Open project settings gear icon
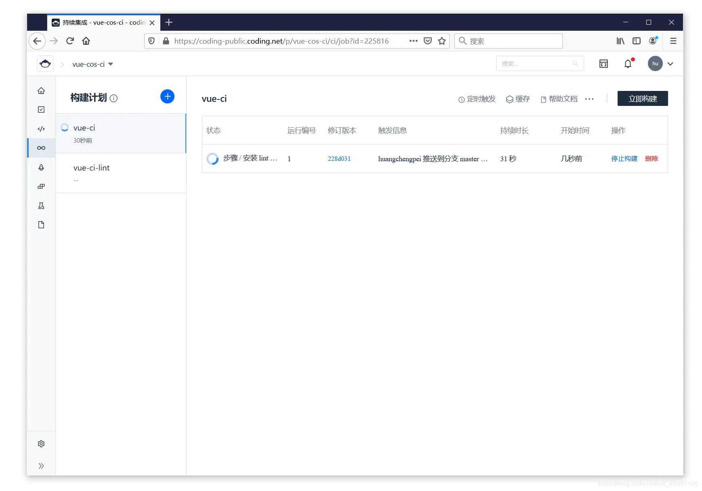 tap(41, 444)
